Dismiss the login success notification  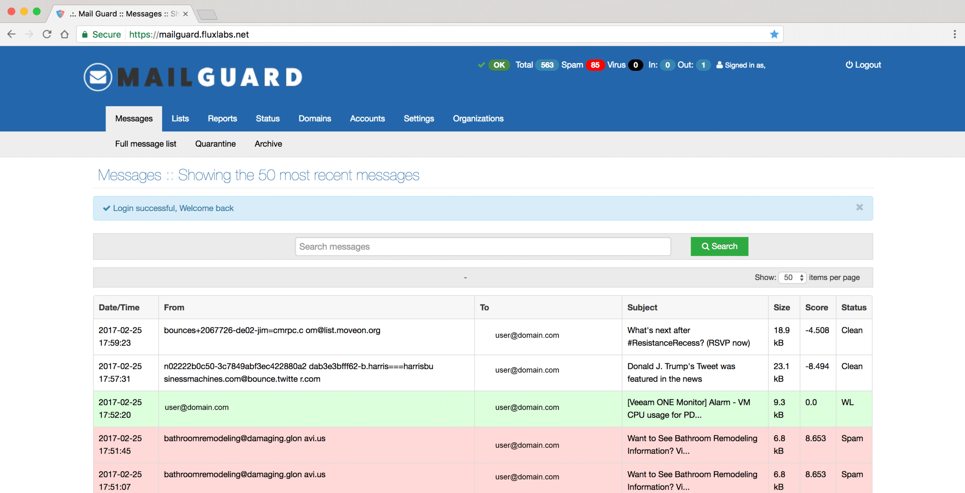point(859,207)
